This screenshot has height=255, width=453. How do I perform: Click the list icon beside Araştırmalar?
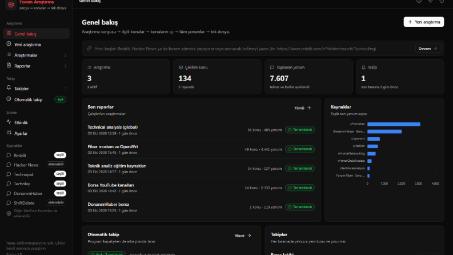pos(9,55)
